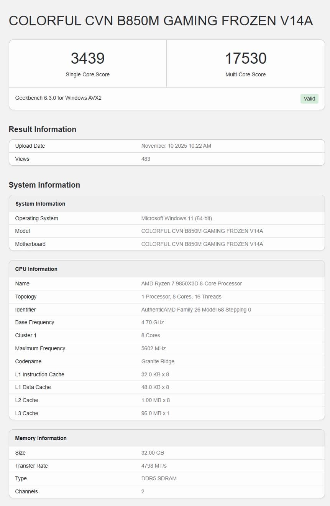Viewport: 330px width, 506px height.
Task: Click Geekbench 6.3.0 for Windows AVX2 text
Action: 58,98
